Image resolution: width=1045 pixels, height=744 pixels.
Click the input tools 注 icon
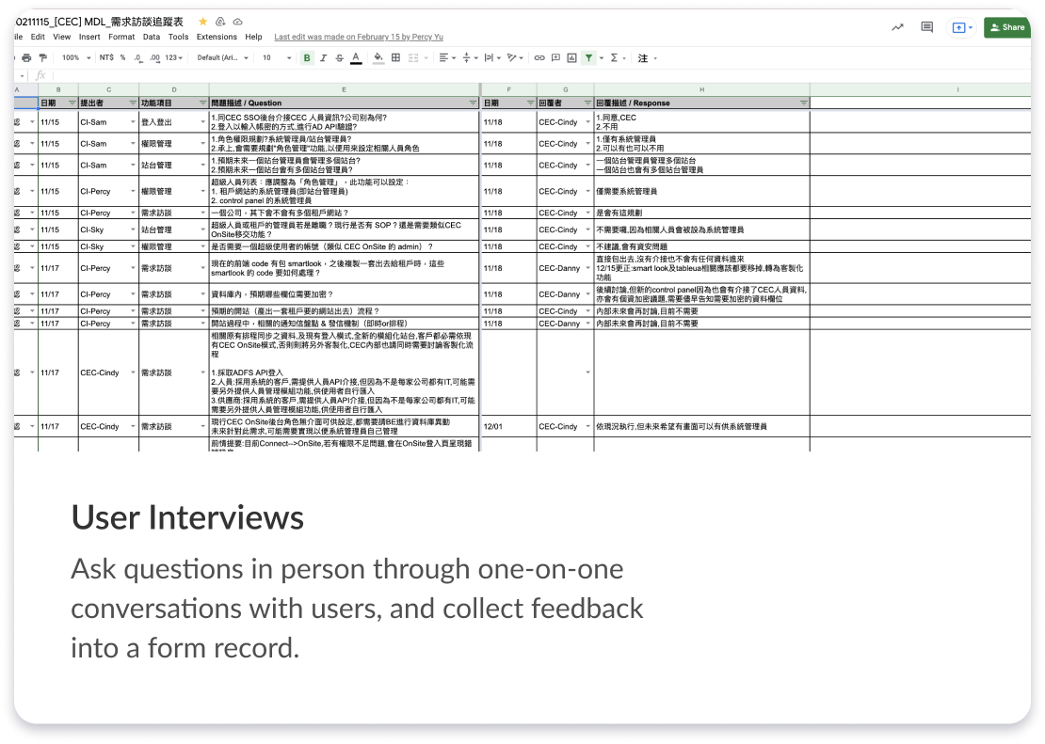coord(642,58)
